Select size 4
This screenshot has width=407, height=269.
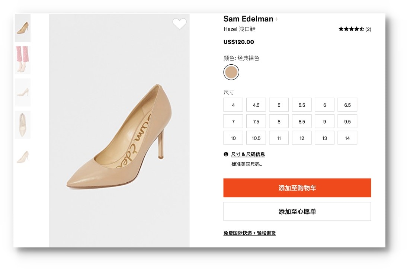coord(233,105)
